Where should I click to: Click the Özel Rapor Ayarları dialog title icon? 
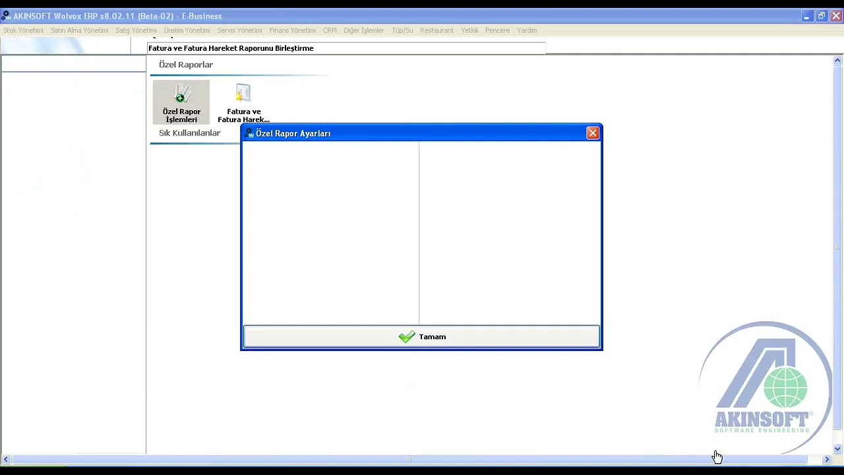(249, 133)
